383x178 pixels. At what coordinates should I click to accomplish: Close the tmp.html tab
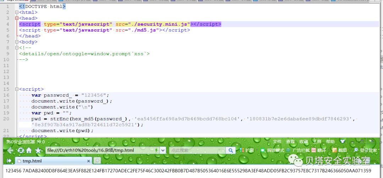[89, 161]
